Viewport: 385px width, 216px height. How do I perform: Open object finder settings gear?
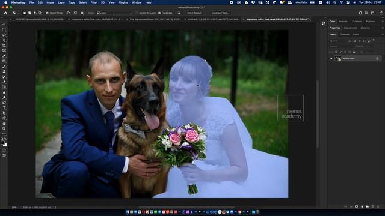[82, 13]
